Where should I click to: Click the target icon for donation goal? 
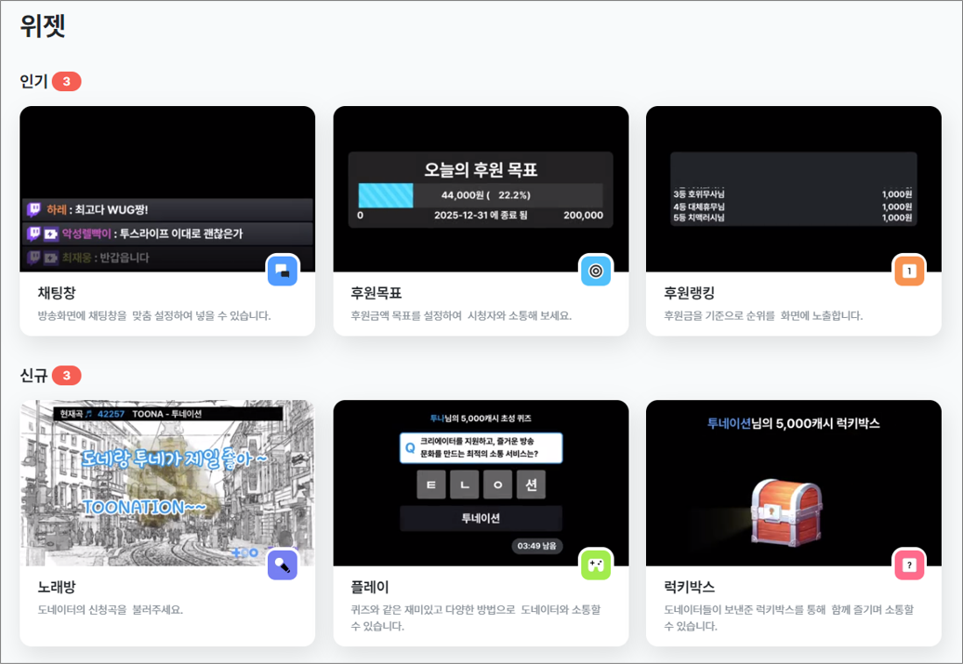click(x=596, y=271)
